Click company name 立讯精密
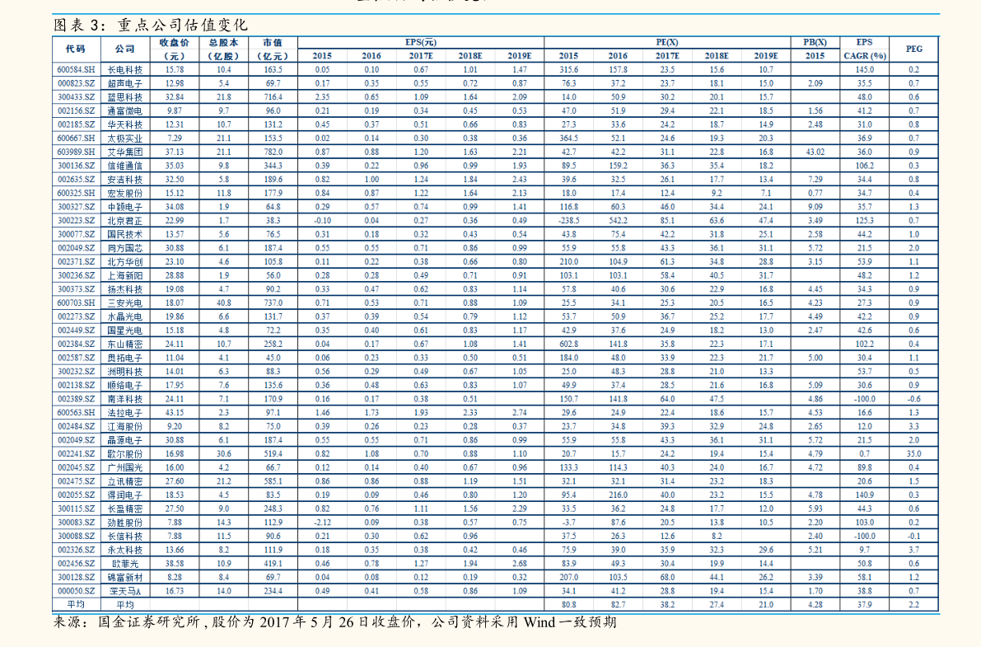 (x=124, y=481)
